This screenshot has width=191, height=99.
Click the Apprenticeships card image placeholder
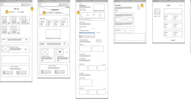point(4,28)
